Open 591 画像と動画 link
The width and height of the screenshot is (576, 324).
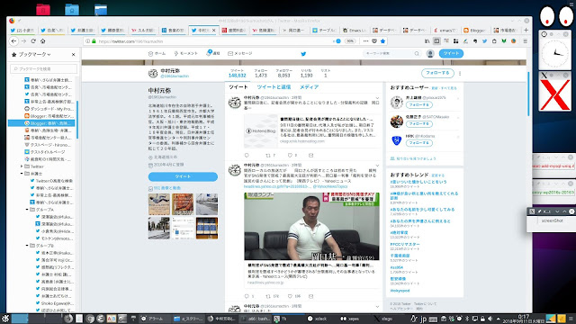click(x=167, y=188)
